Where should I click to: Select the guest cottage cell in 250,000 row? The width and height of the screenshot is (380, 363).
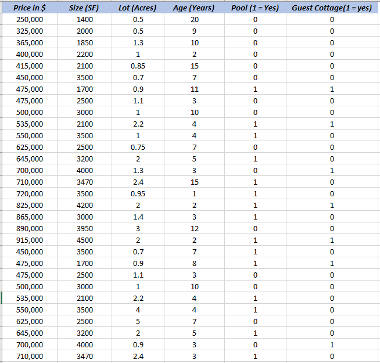(x=332, y=19)
